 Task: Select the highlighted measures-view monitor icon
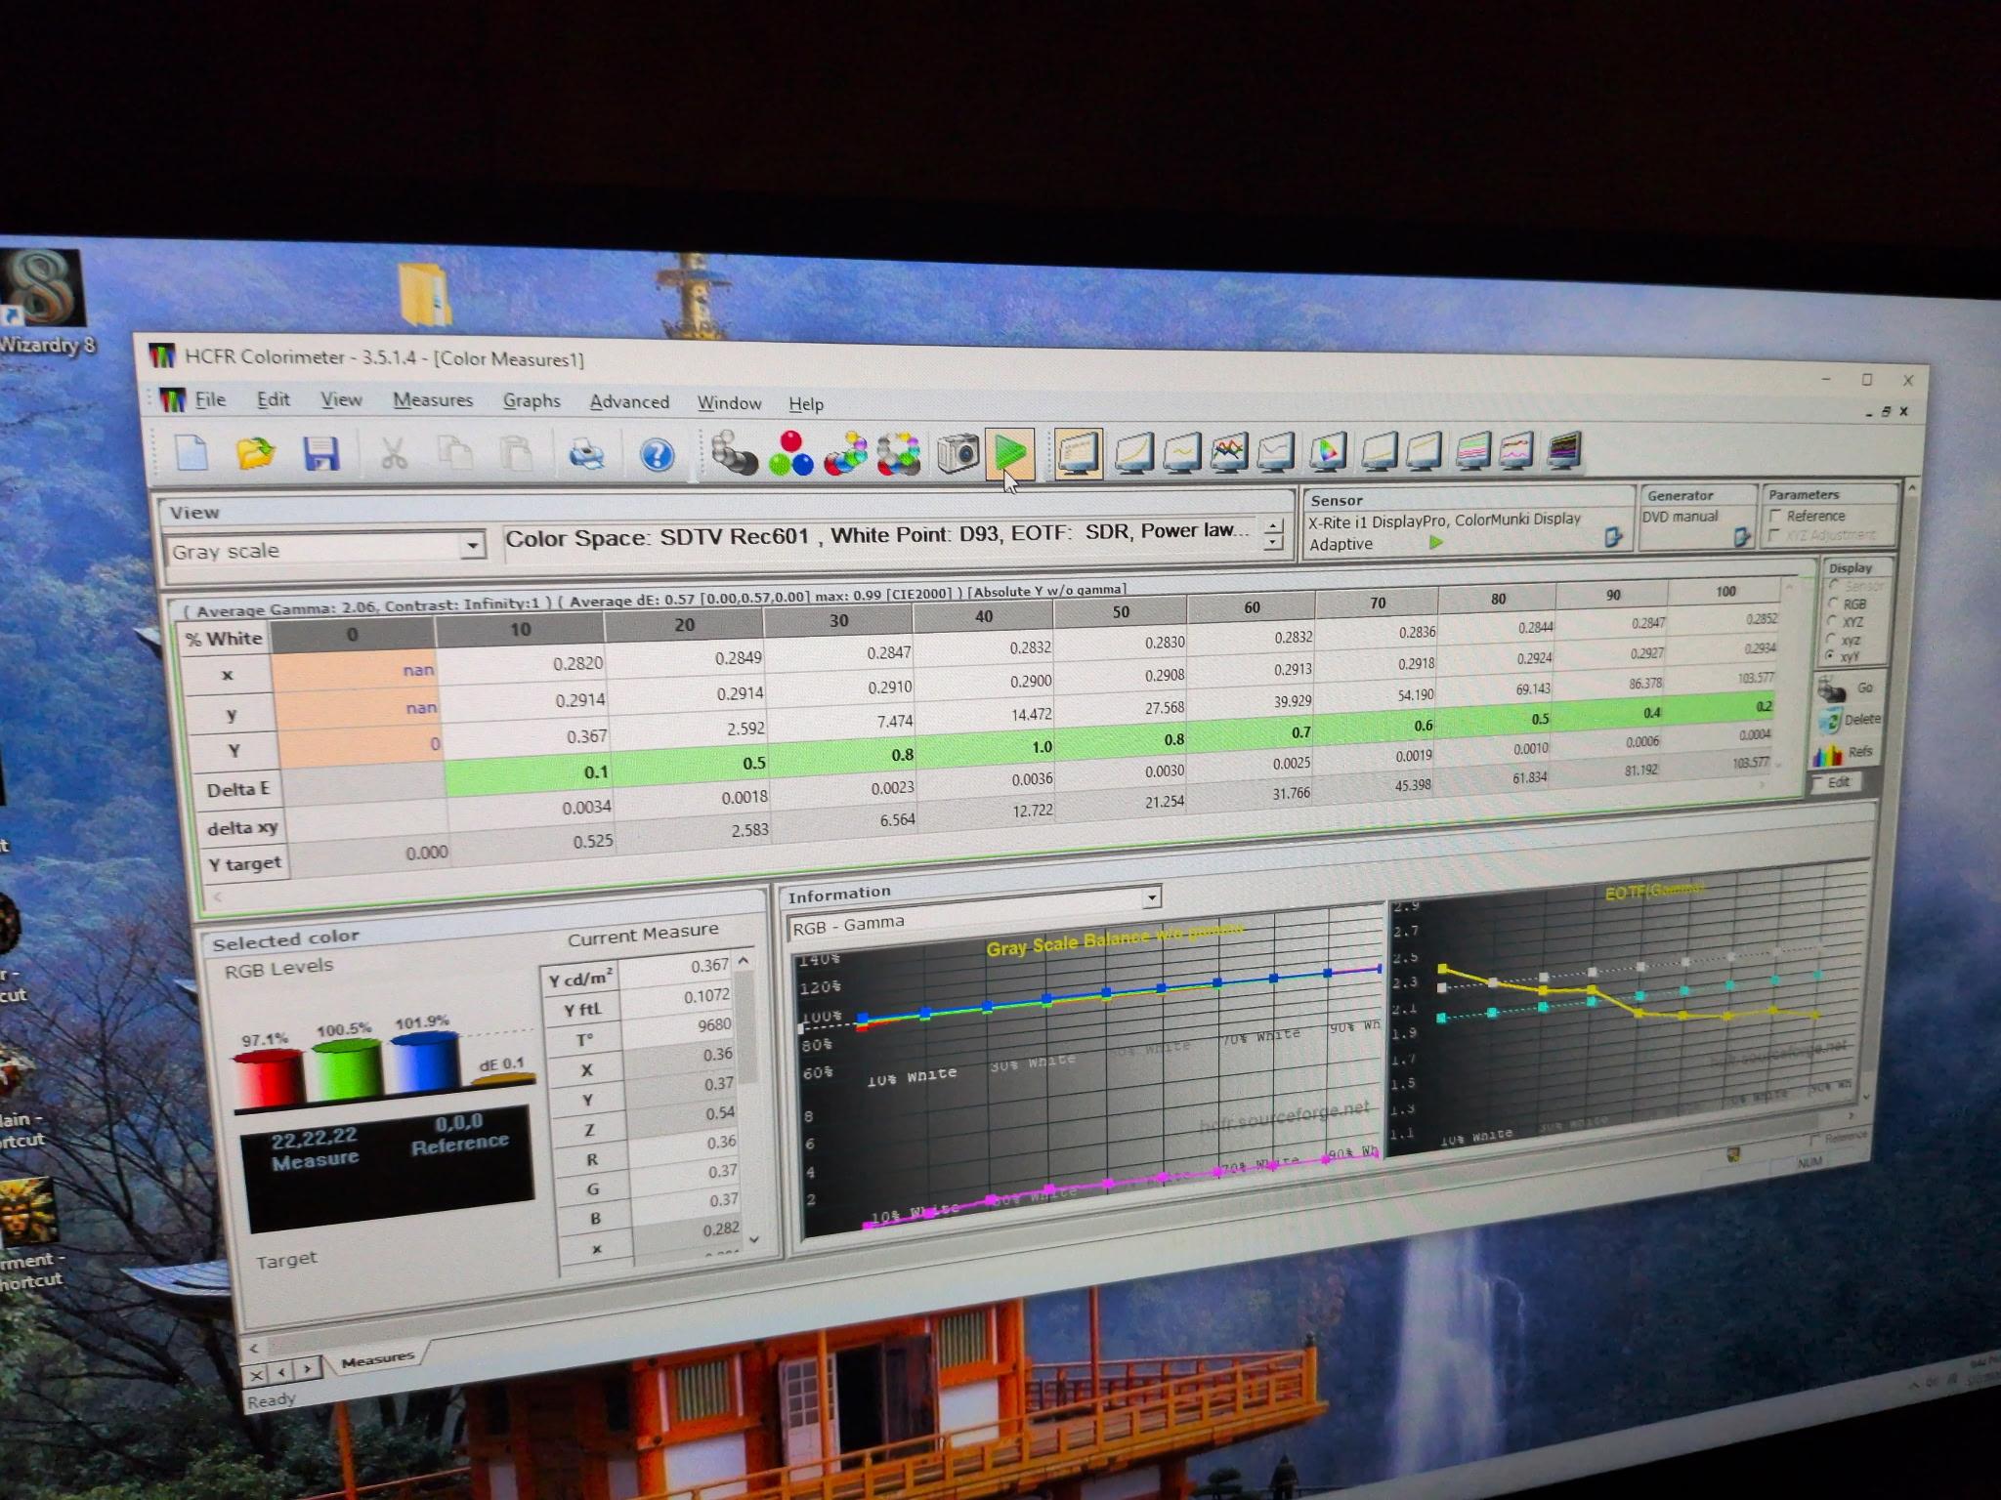1079,454
